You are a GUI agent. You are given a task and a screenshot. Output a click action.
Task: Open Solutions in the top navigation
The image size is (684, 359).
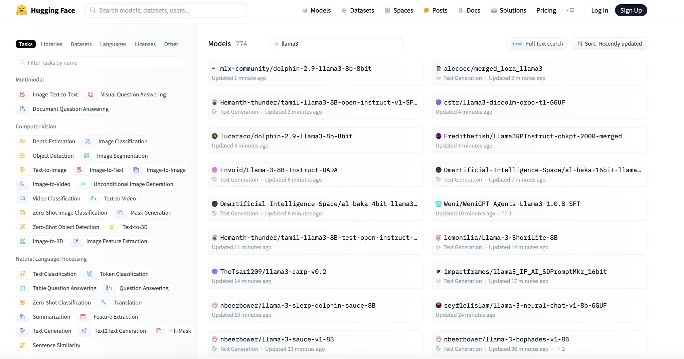click(x=509, y=10)
